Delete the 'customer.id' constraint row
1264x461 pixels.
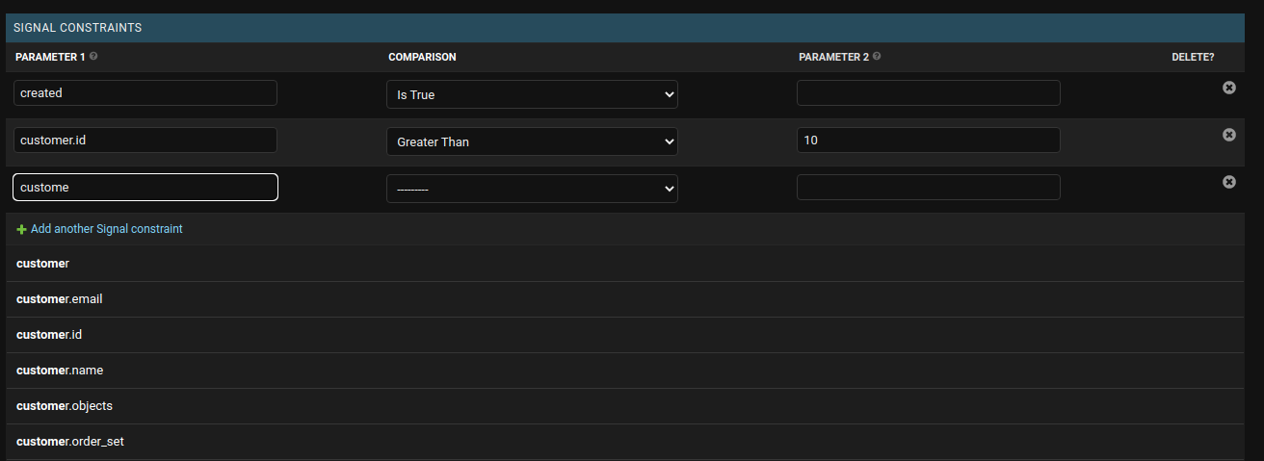(x=1228, y=135)
